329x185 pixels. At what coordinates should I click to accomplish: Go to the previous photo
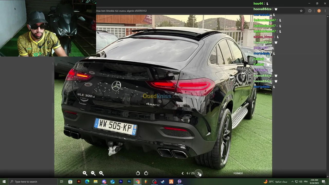[182, 173]
